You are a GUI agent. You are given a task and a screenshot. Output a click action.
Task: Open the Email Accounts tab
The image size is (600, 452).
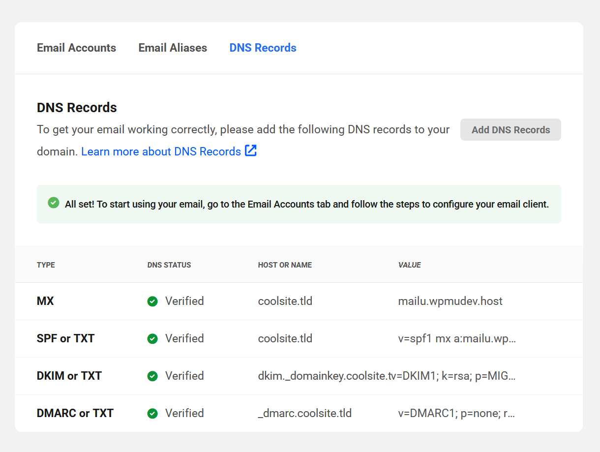pos(76,48)
